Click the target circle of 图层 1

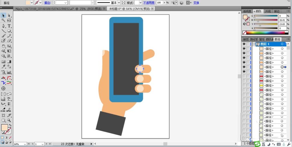pyautogui.click(x=282, y=44)
